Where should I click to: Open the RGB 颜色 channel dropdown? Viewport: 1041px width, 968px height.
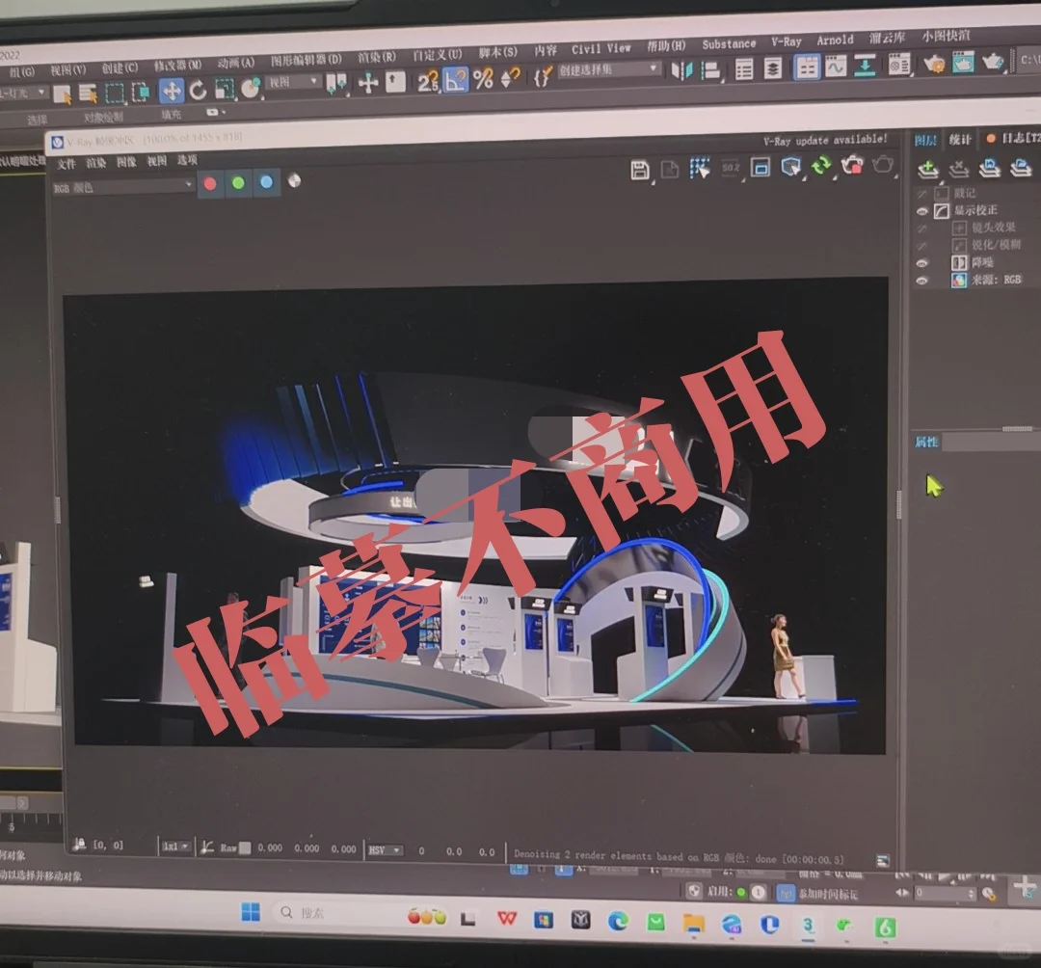tap(123, 187)
